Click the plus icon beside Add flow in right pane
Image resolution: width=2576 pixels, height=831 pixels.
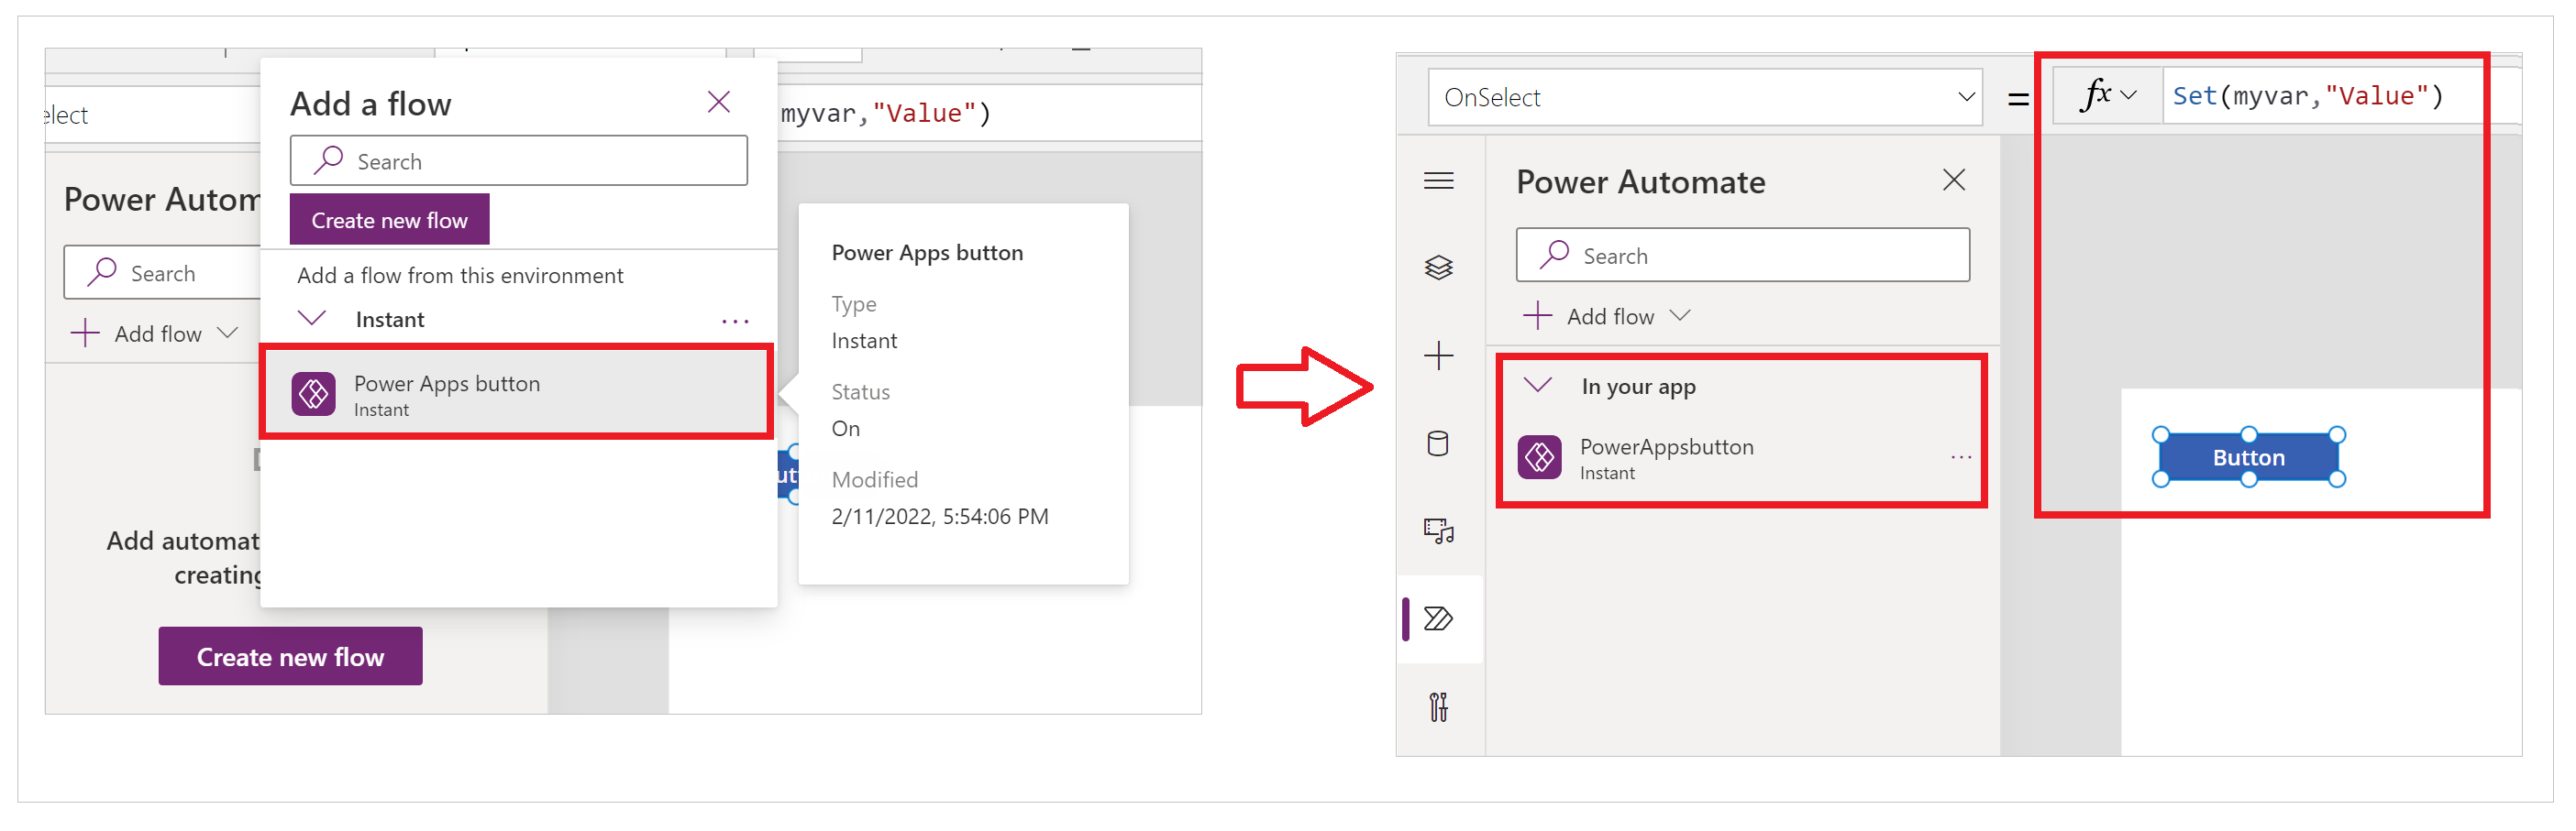(x=1537, y=317)
